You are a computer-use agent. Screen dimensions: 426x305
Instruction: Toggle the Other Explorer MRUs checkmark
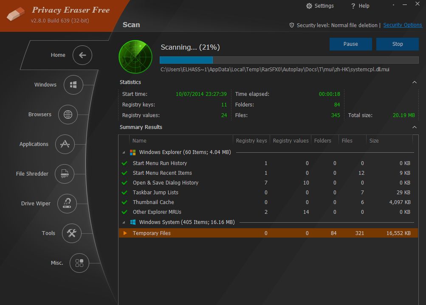(x=125, y=212)
